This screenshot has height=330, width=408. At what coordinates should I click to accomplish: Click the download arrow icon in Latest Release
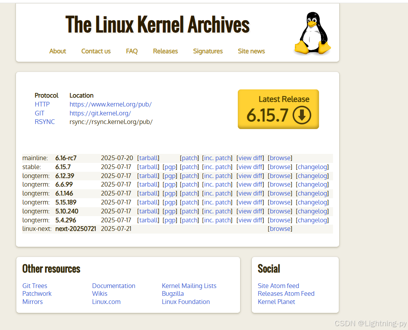(302, 115)
